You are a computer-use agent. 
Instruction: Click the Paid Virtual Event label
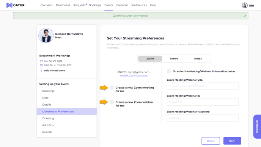pyautogui.click(x=55, y=70)
